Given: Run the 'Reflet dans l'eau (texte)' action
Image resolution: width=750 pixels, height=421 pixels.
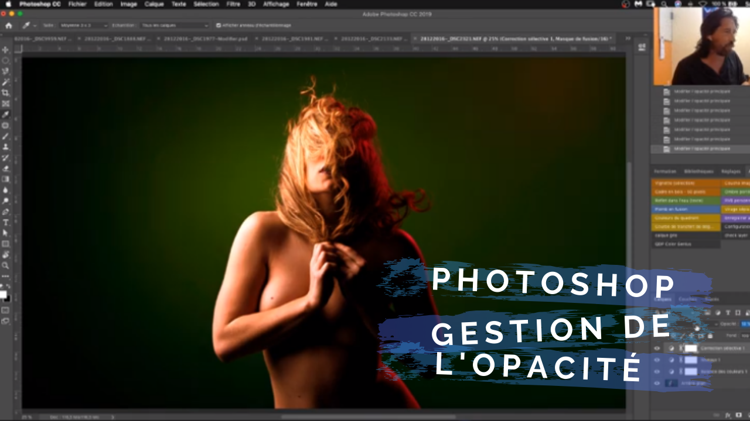Looking at the screenshot, I should pyautogui.click(x=686, y=201).
